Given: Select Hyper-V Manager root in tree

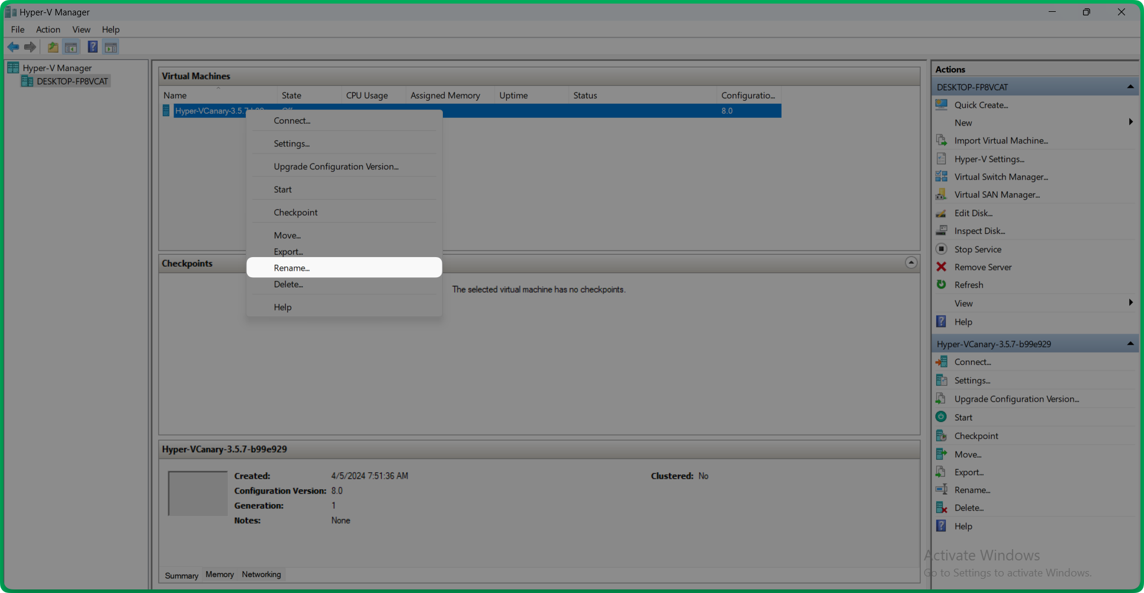Looking at the screenshot, I should click(57, 68).
